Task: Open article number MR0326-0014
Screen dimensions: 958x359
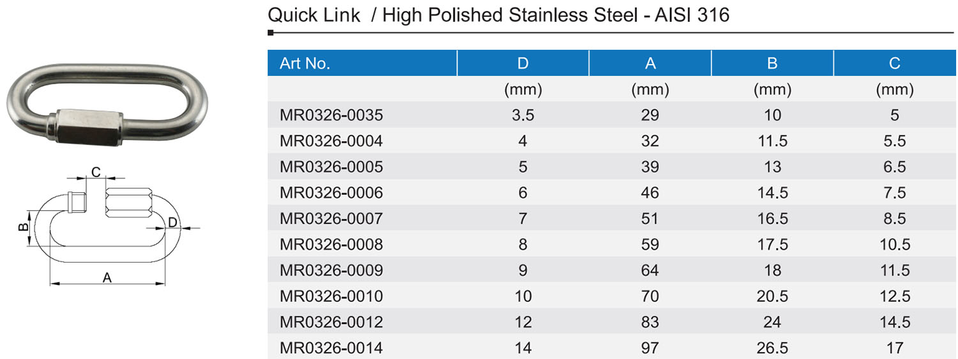Action: [331, 348]
